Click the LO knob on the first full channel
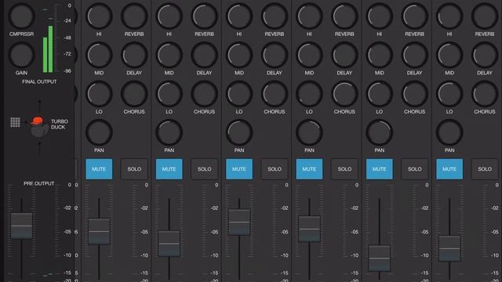Screen dimensions: 502x282 click(99, 94)
